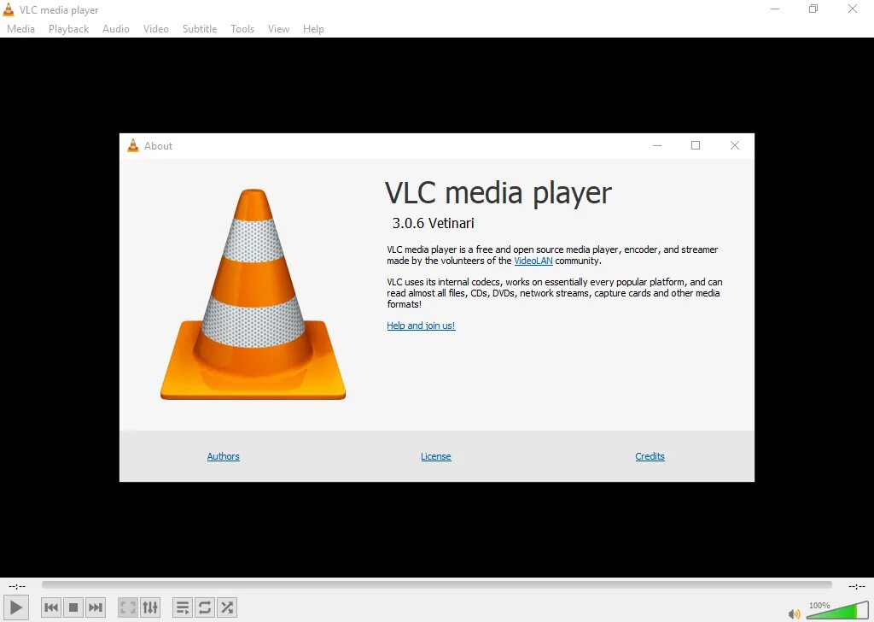Screen dimensions: 874x622
Task: Restore down the main VLC window
Action: [813, 9]
